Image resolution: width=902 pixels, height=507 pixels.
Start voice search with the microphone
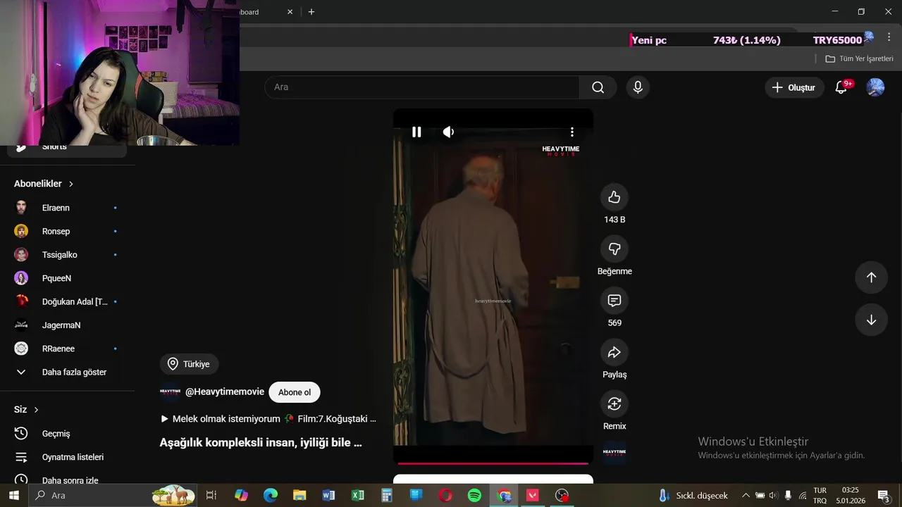tap(638, 87)
